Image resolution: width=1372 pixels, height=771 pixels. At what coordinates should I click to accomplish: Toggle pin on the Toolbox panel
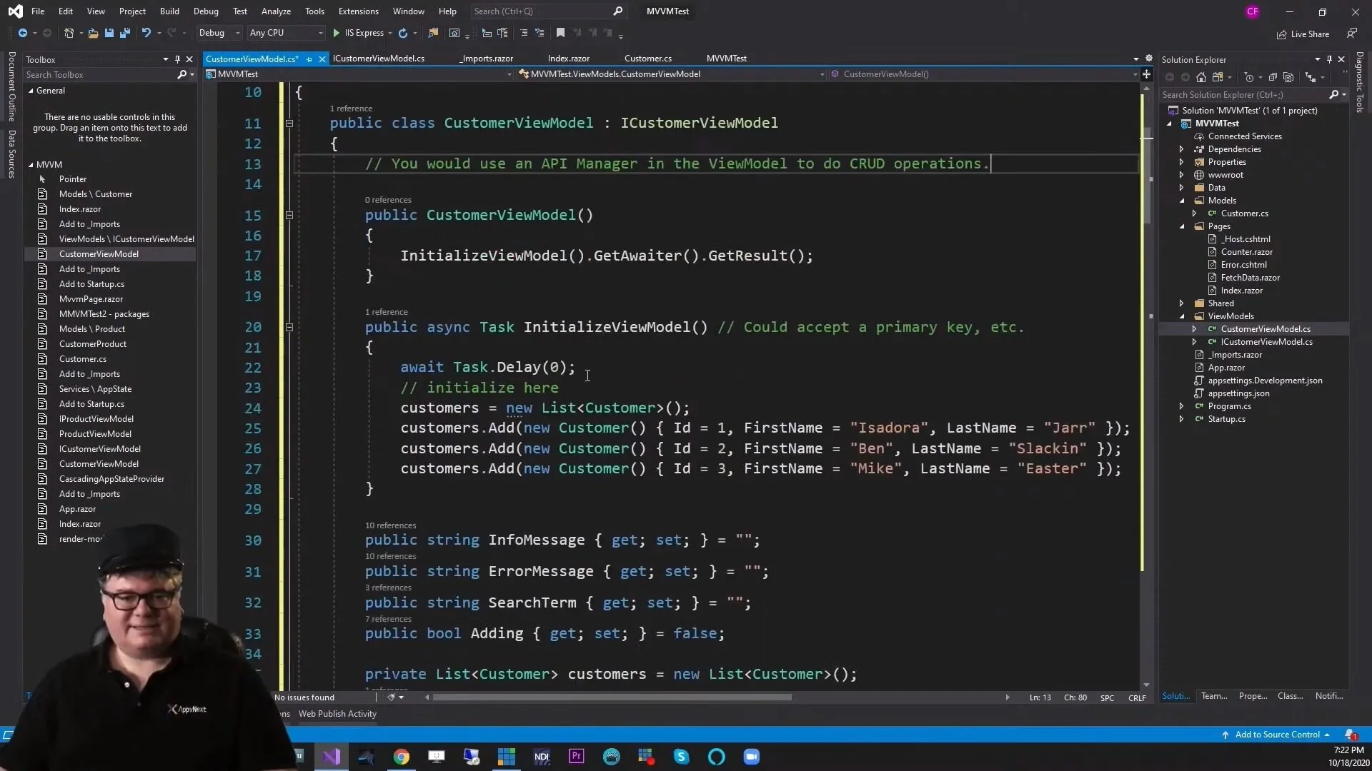[x=177, y=59]
